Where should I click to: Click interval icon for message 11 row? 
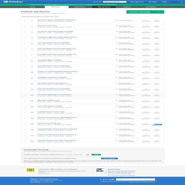coord(116,77)
